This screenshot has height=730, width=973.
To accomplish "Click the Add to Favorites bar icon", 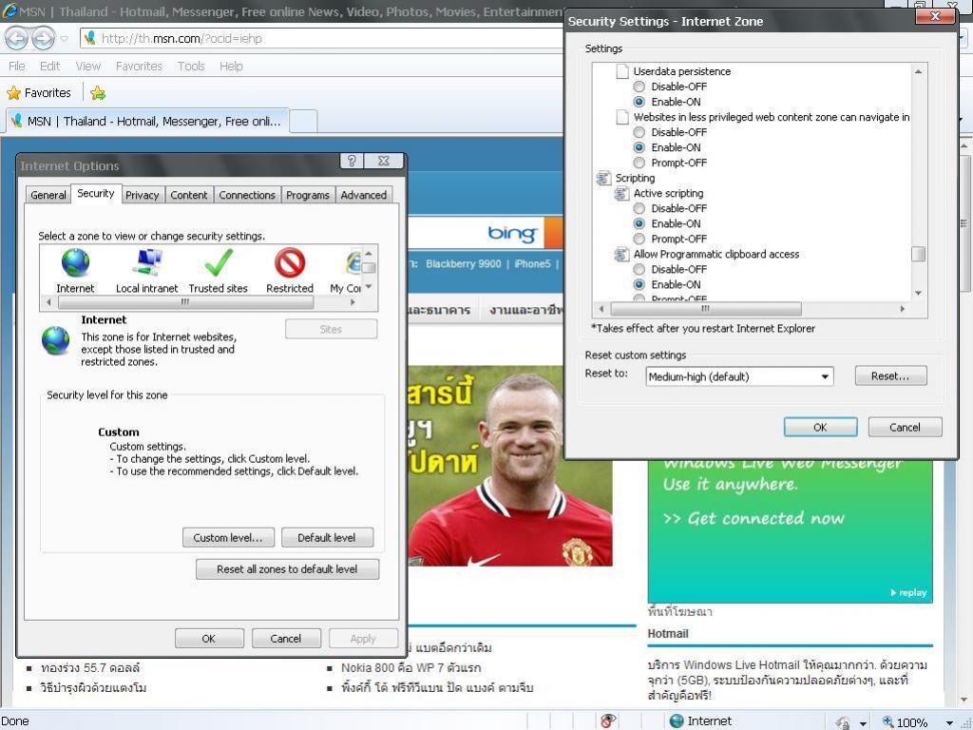I will click(98, 93).
